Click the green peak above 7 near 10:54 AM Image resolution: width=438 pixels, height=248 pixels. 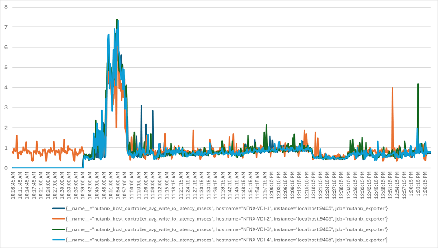[117, 19]
